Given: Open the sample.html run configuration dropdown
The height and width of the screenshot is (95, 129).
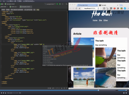Looking at the screenshot, I should point(50,4).
